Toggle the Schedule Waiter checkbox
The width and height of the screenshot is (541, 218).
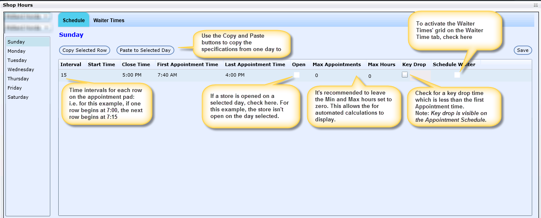click(x=457, y=75)
